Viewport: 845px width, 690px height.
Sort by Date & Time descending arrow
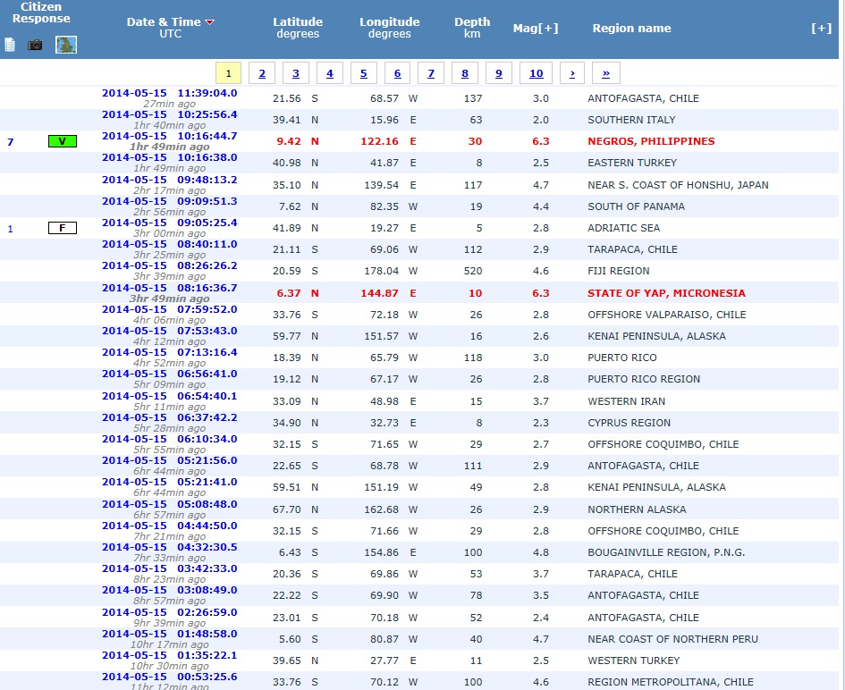[x=209, y=22]
